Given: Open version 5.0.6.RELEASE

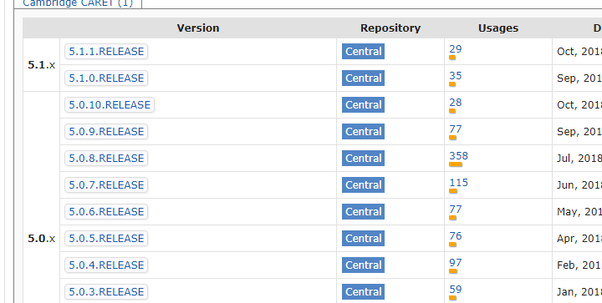Looking at the screenshot, I should [106, 212].
